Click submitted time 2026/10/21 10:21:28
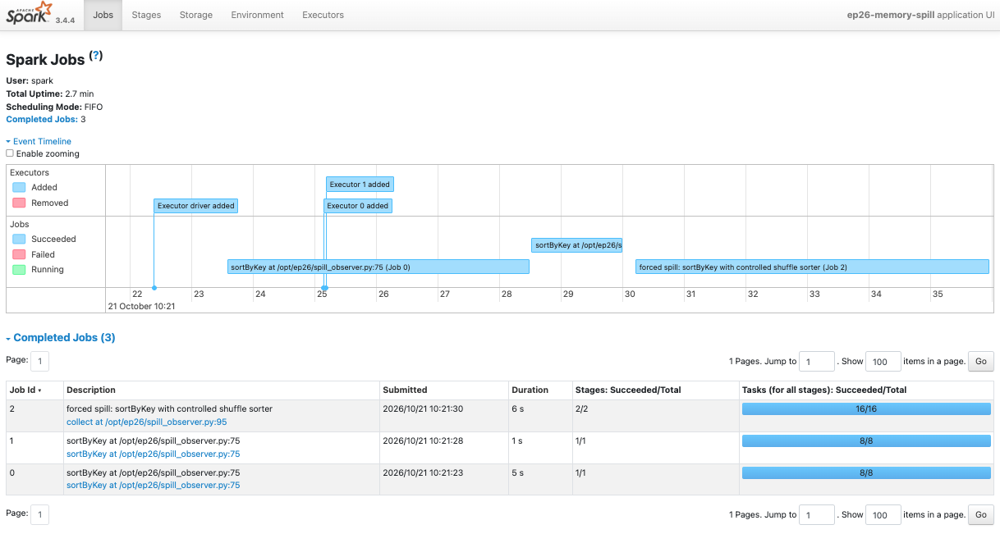Image resolution: width=1000 pixels, height=534 pixels. pyautogui.click(x=423, y=440)
